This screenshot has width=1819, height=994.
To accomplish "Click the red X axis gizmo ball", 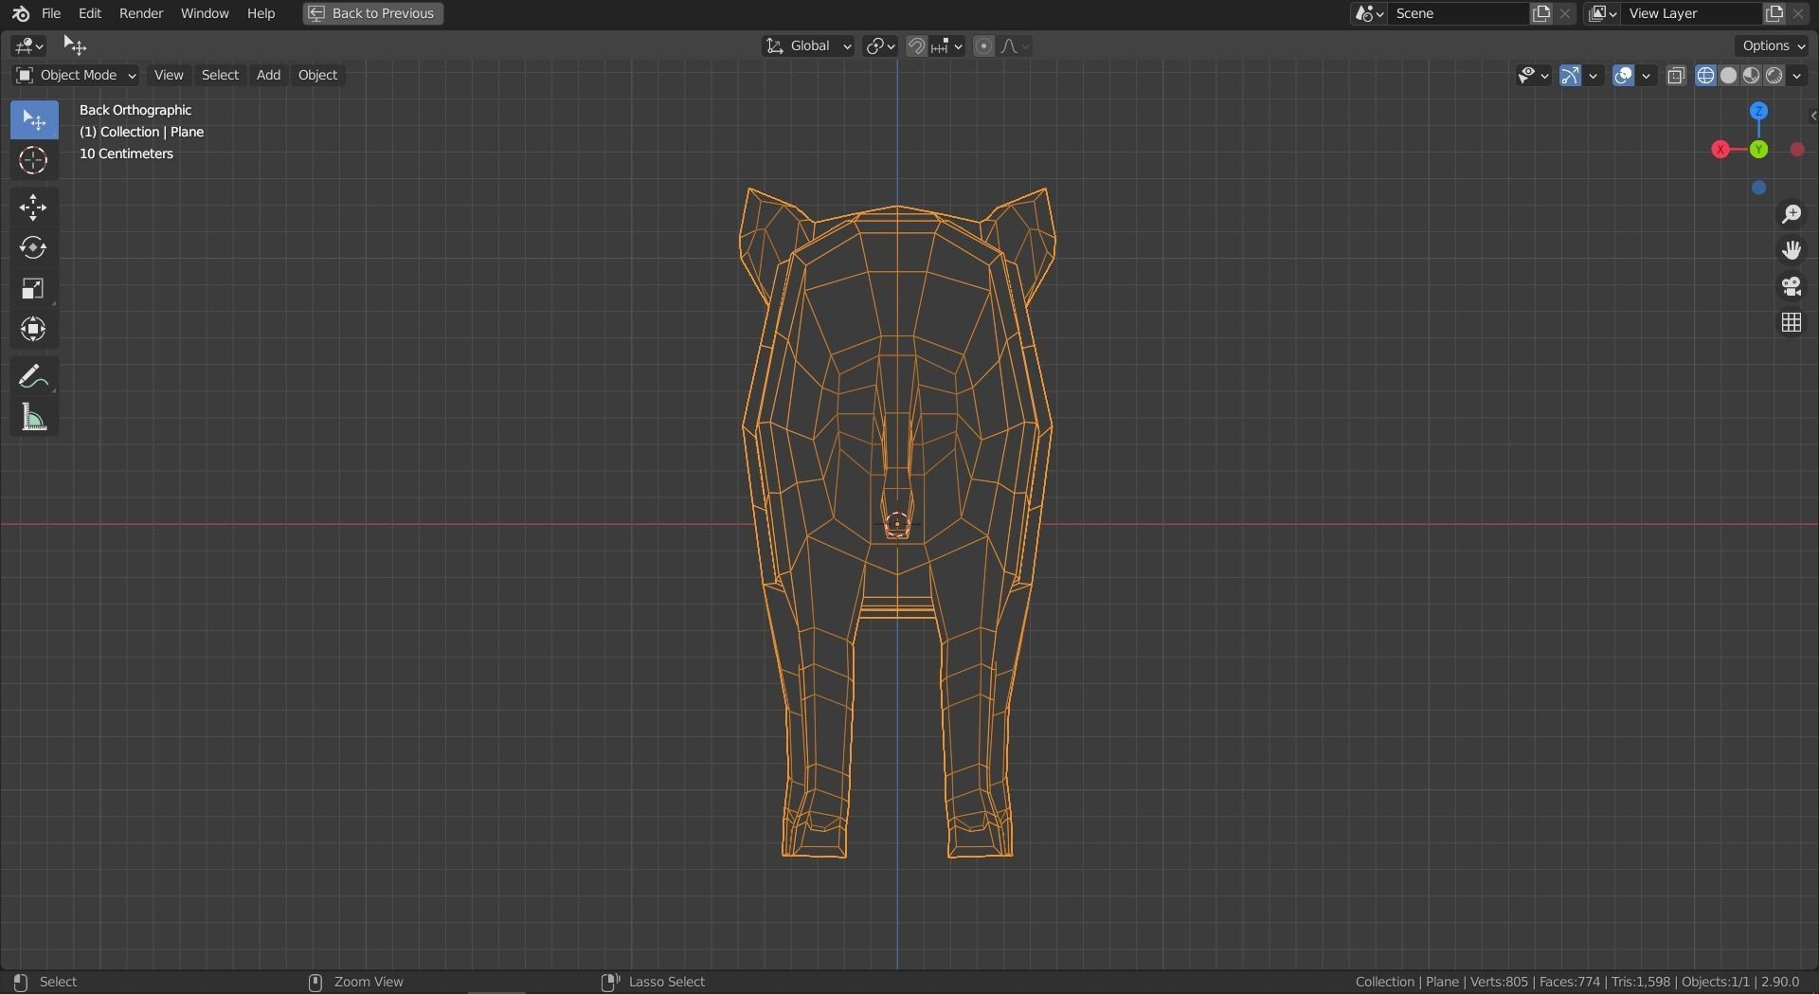I will 1720,150.
